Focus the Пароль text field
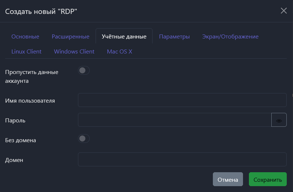Screen dimensions: 293x192 tap(175, 120)
